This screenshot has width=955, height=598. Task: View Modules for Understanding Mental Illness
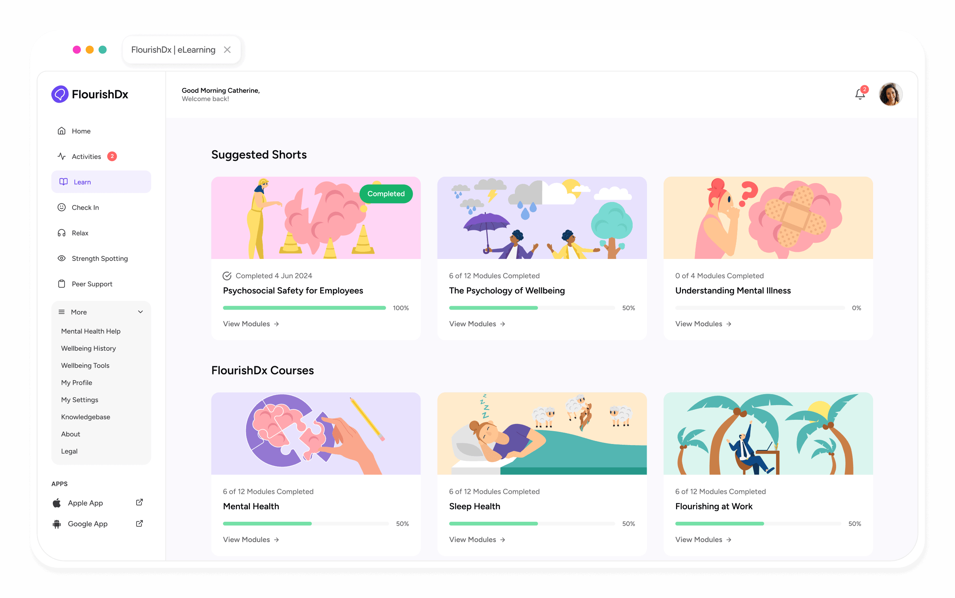(703, 324)
